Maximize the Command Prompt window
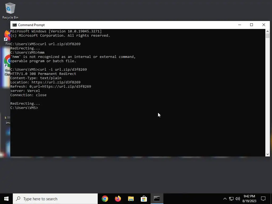272x204 pixels. (x=252, y=25)
